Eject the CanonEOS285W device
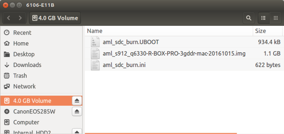The height and width of the screenshot is (134, 284). (77, 112)
